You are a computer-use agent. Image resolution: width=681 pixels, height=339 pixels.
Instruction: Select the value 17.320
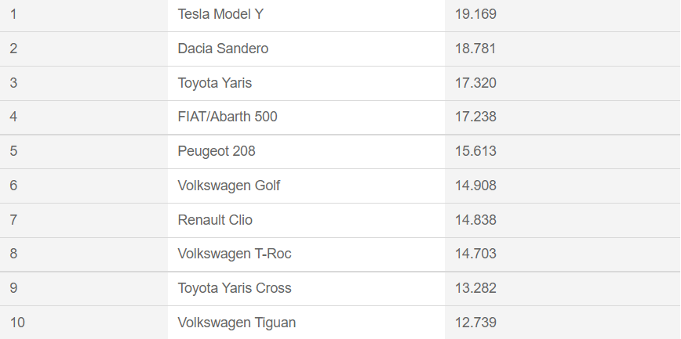coord(475,83)
